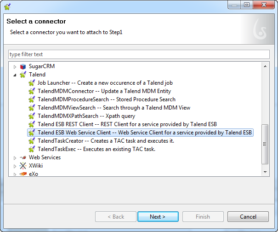Click the Next button
Viewport: 278px width, 232px height.
click(x=158, y=217)
